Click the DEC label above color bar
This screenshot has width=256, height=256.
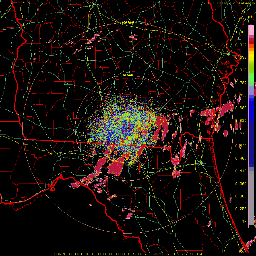coord(250,17)
